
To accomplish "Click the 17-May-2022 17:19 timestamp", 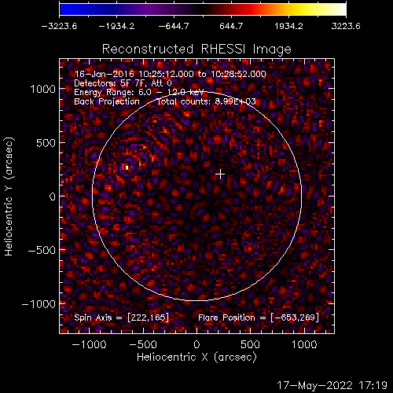I will [x=332, y=385].
